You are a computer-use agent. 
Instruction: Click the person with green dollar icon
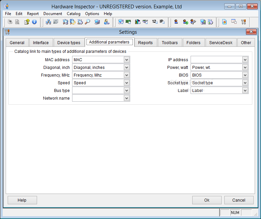point(186,22)
